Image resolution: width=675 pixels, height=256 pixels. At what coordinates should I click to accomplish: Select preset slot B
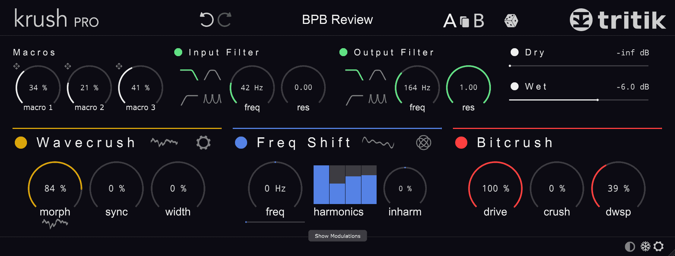tap(479, 21)
